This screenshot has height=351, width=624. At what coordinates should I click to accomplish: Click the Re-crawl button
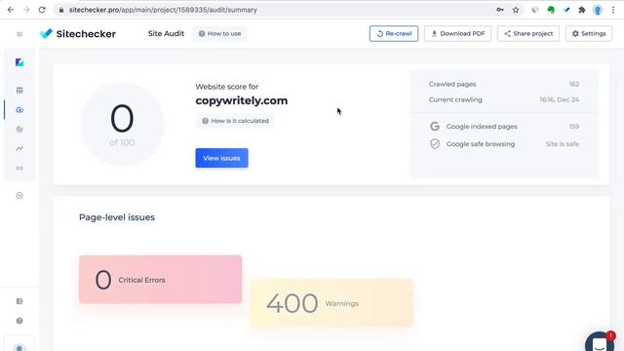tap(394, 34)
